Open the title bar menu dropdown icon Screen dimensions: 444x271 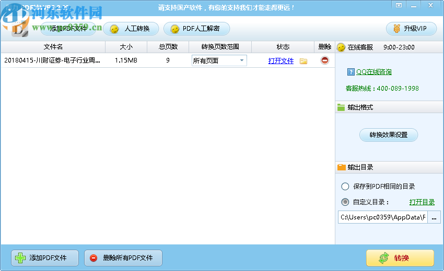[x=399, y=5]
